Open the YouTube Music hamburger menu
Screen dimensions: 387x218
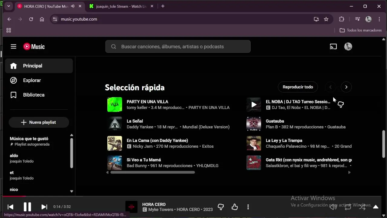tap(13, 47)
